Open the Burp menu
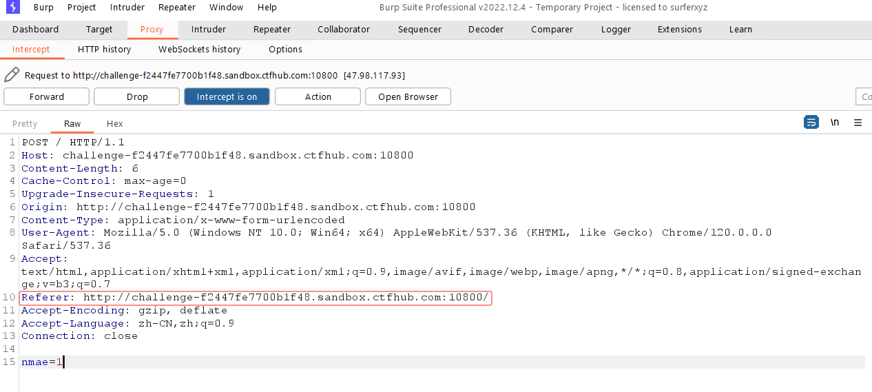 [x=43, y=8]
